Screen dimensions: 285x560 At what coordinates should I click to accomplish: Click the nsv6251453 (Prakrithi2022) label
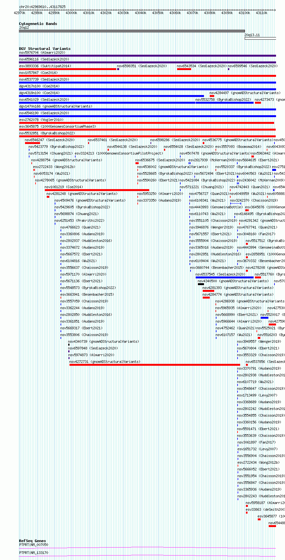[x=80, y=220]
